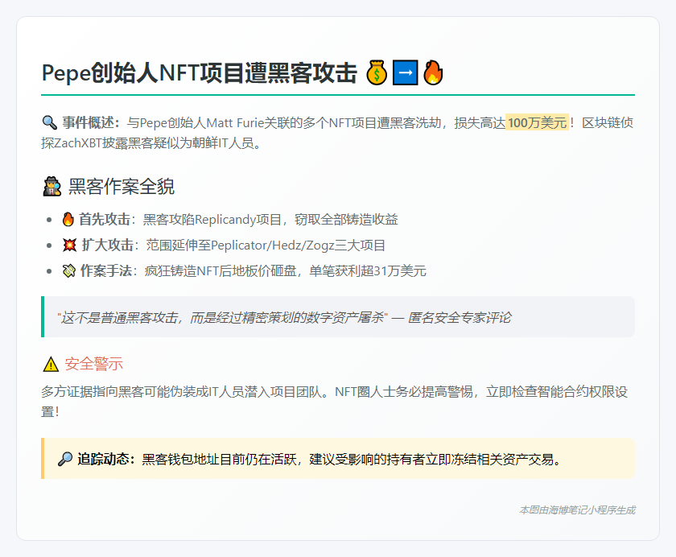Click the highlighted 100万美元 text
Screen dimensions: 676x557
point(538,123)
